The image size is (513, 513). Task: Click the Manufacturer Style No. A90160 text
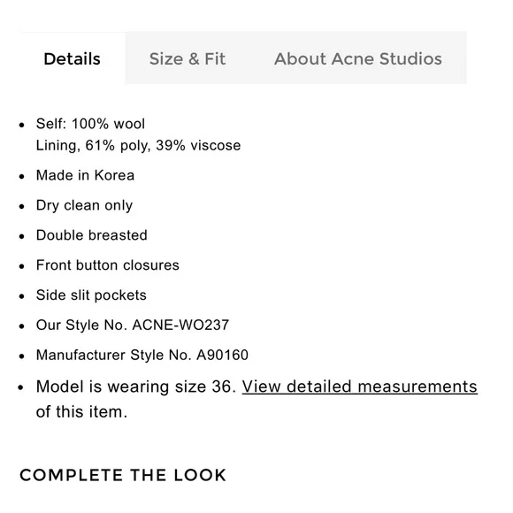142,355
